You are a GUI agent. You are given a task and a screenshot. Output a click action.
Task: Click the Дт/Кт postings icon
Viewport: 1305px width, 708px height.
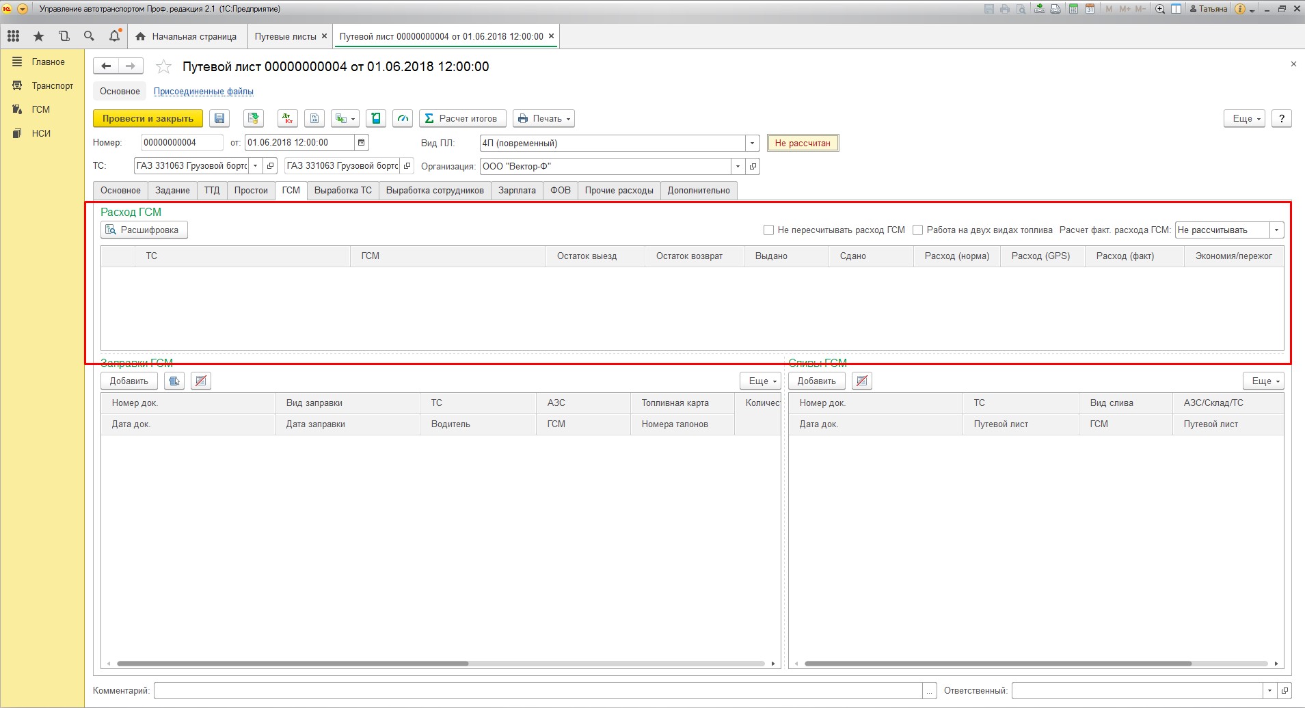pyautogui.click(x=288, y=118)
